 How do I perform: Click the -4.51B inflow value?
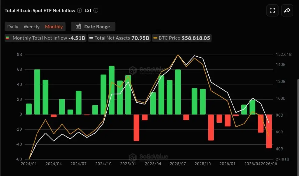click(77, 38)
